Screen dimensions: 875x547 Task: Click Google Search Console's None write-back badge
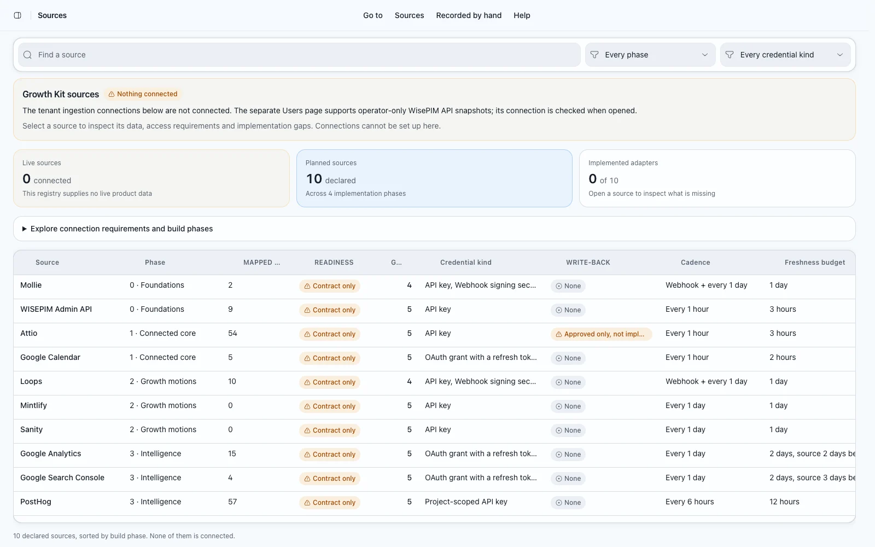pos(568,479)
